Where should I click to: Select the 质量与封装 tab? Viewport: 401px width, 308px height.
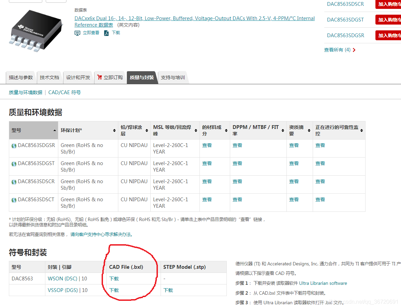pos(142,77)
